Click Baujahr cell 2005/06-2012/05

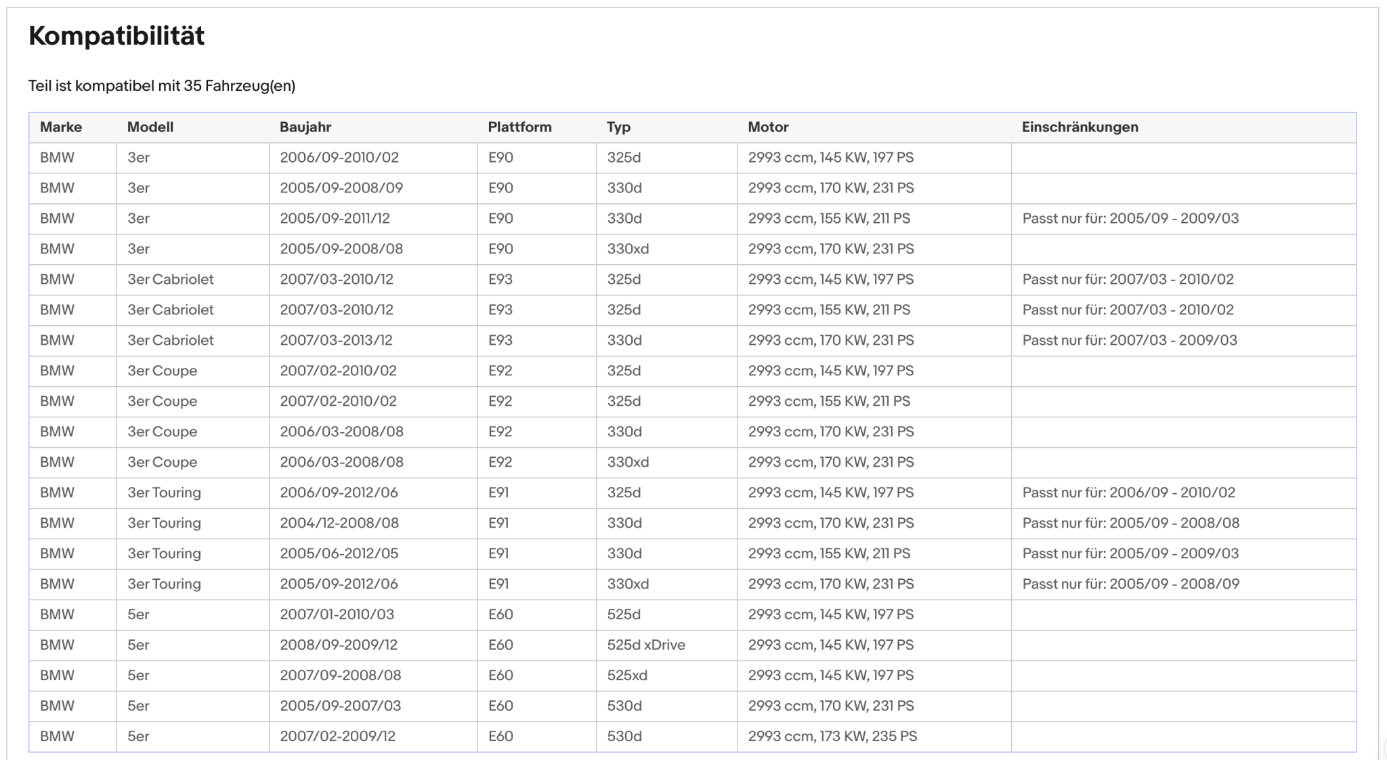point(339,553)
